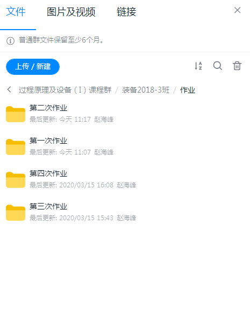Select the 文件 tab
This screenshot has height=315, width=250.
click(x=16, y=12)
